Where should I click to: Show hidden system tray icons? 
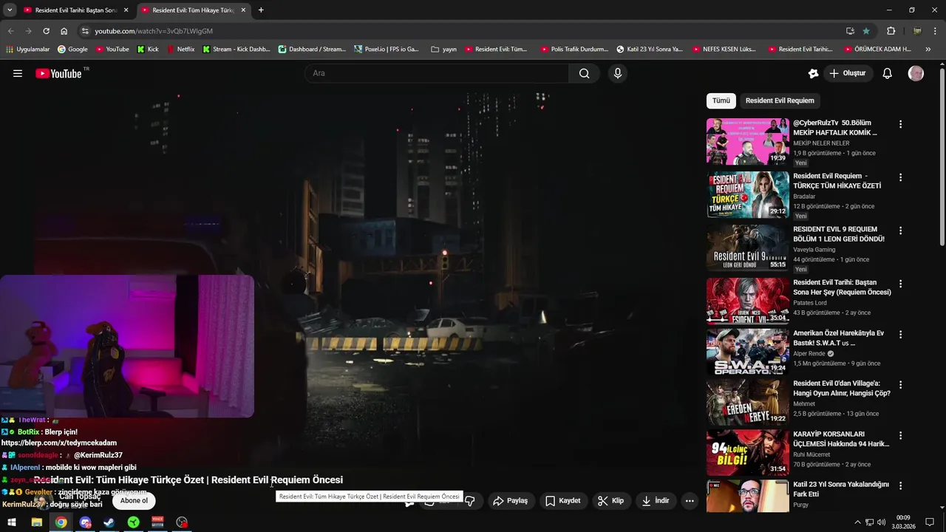pos(857,522)
